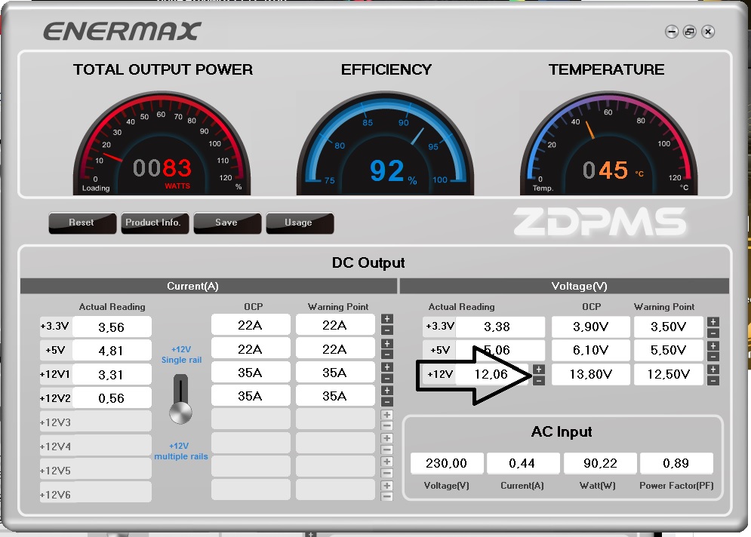
Task: Increase +12V2 current warning point
Action: click(387, 391)
